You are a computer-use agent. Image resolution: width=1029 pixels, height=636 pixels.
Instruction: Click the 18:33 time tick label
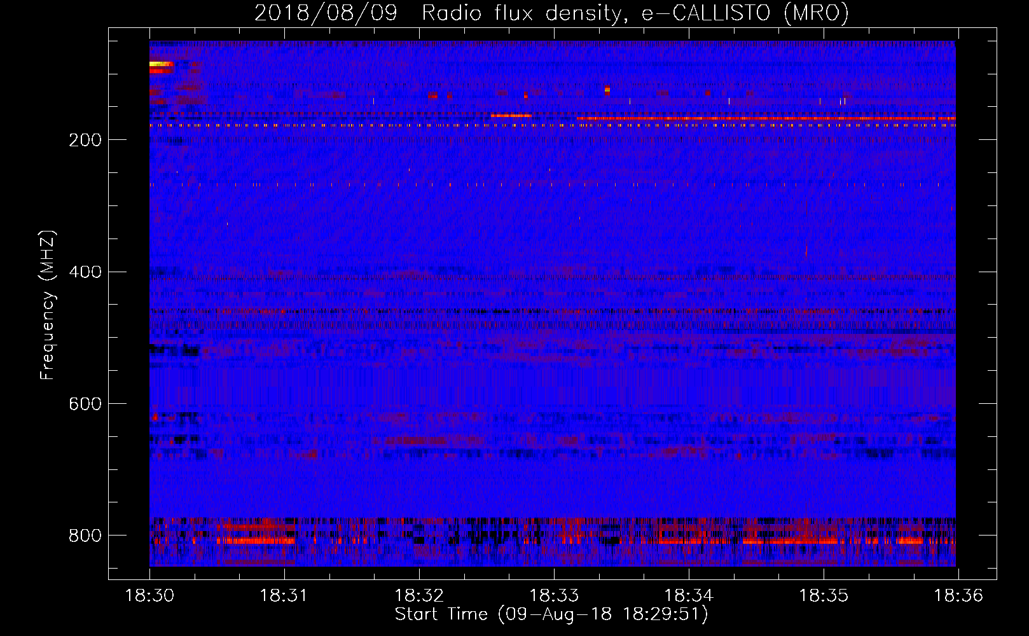coord(554,596)
